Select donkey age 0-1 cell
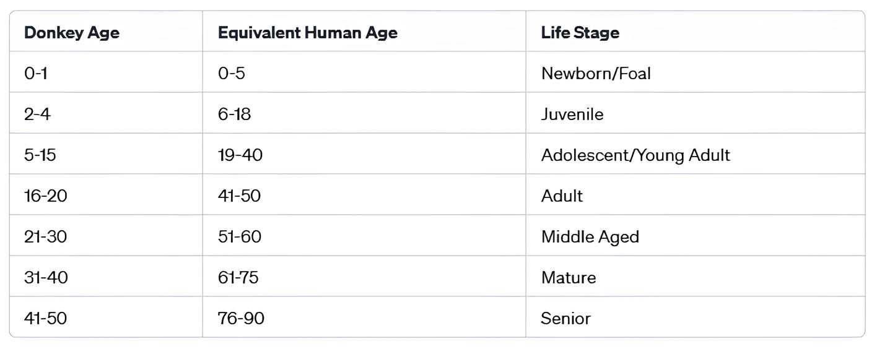877x349 pixels. click(x=36, y=74)
